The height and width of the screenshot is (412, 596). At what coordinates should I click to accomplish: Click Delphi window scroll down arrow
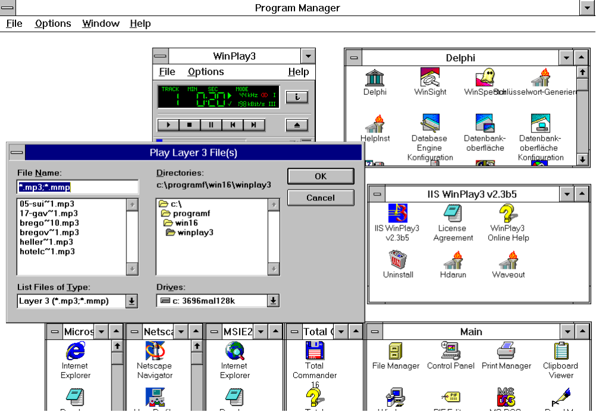point(582,160)
